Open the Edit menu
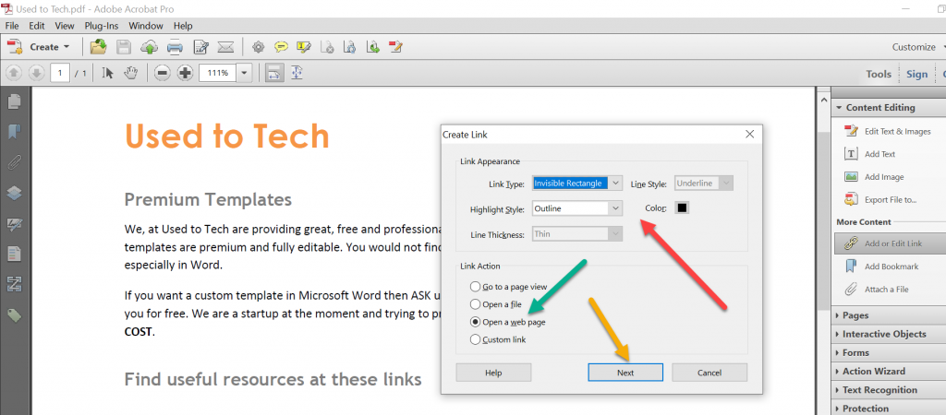Viewport: 946px width, 415px height. (37, 26)
